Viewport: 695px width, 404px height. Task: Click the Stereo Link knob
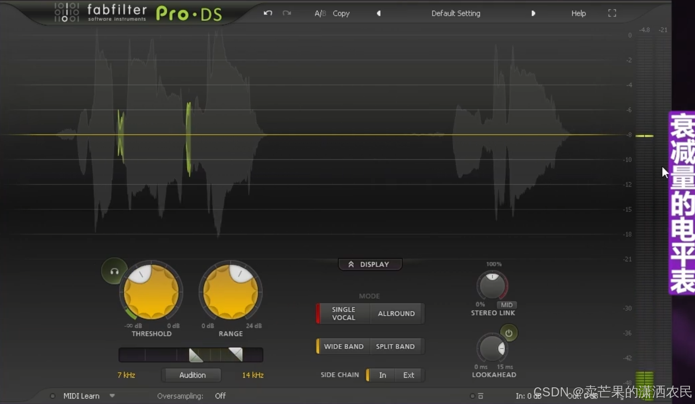pyautogui.click(x=492, y=286)
